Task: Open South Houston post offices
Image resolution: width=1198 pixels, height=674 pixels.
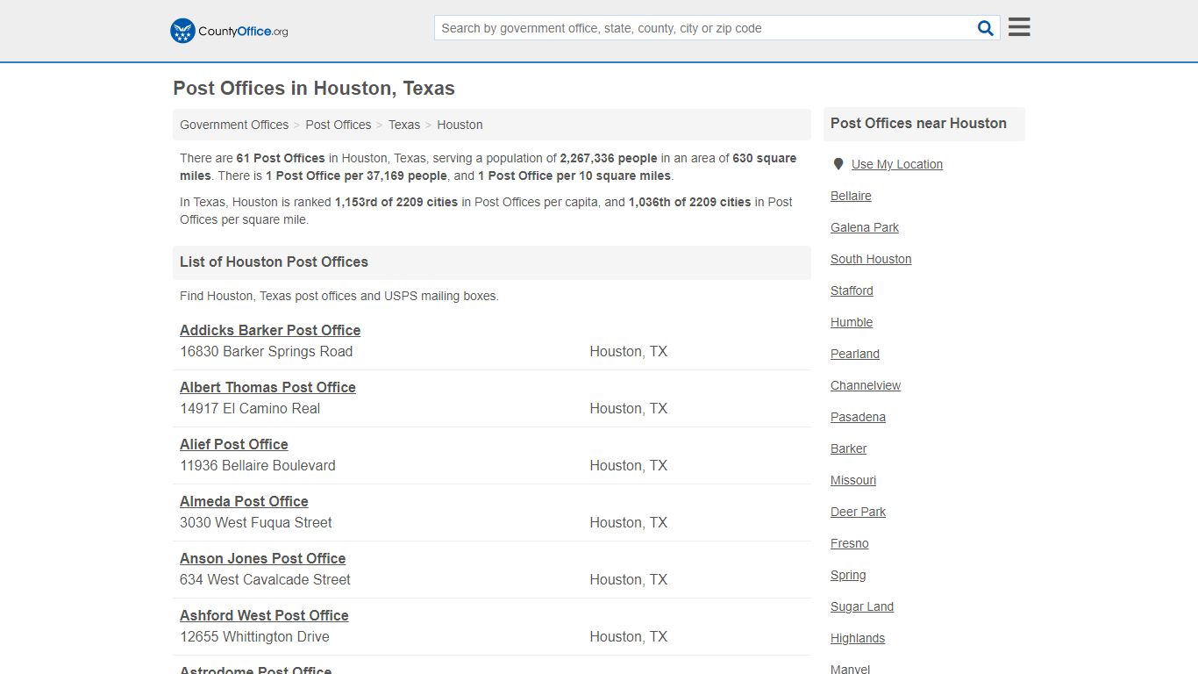Action: (x=871, y=259)
